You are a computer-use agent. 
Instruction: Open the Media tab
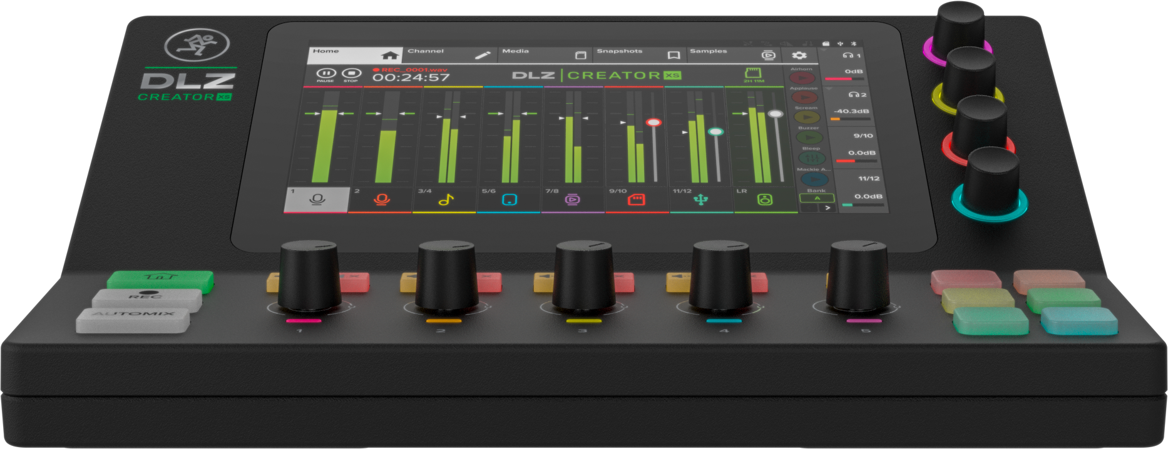tap(545, 55)
